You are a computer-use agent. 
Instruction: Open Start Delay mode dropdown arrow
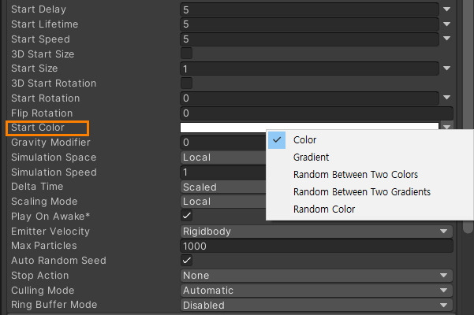tap(447, 9)
